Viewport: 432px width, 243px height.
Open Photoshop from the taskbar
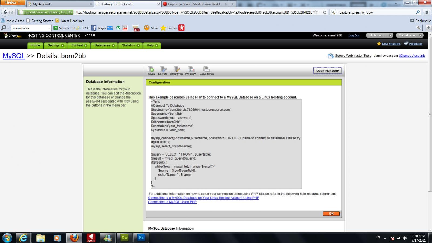click(x=141, y=238)
